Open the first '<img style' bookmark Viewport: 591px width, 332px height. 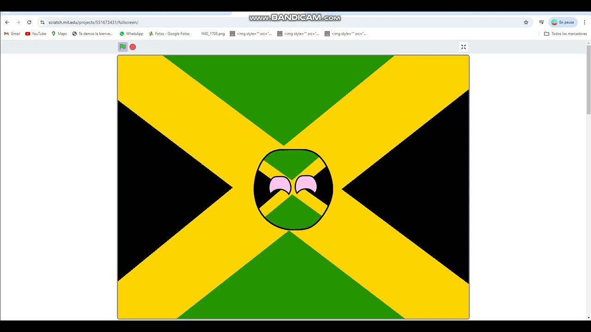[251, 34]
